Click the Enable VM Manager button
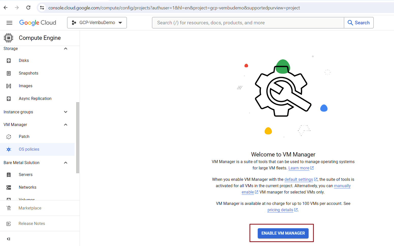Image resolution: width=394 pixels, height=246 pixels. 283,233
